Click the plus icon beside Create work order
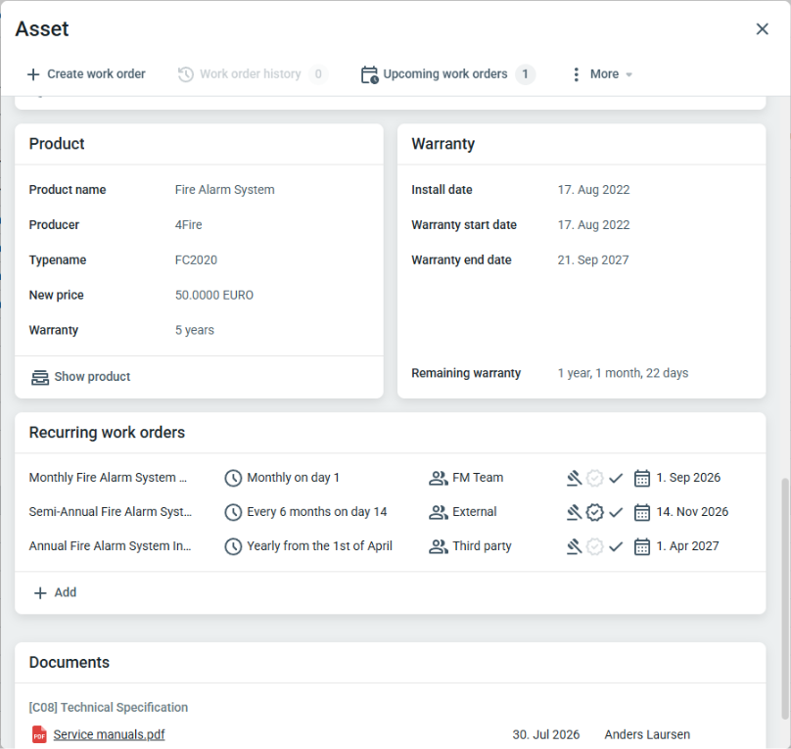The height and width of the screenshot is (749, 791). [x=33, y=74]
